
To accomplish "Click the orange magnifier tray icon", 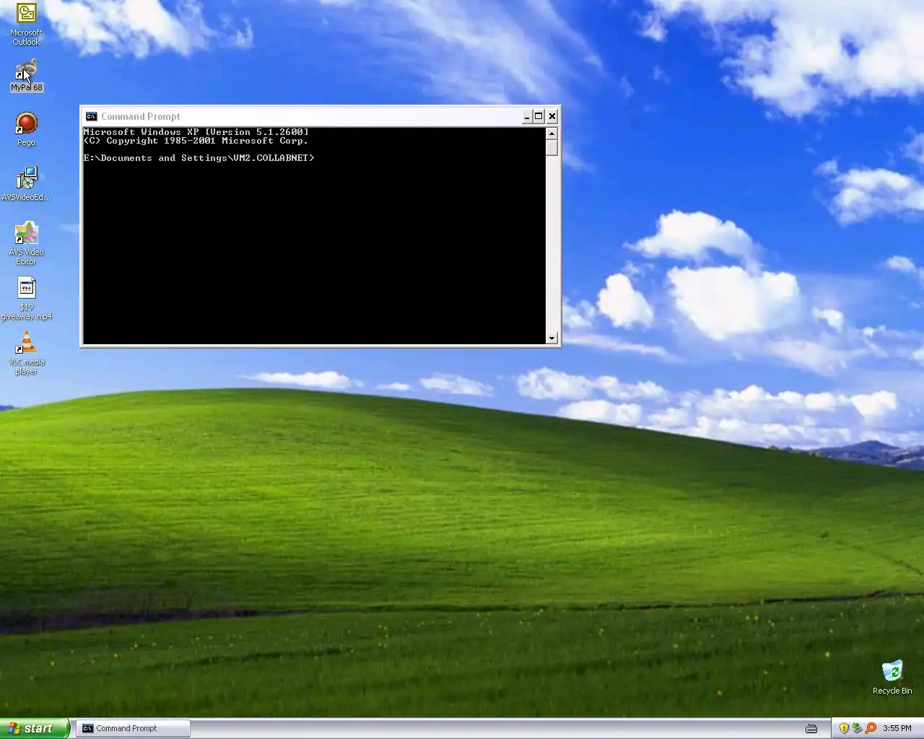I will [x=871, y=728].
